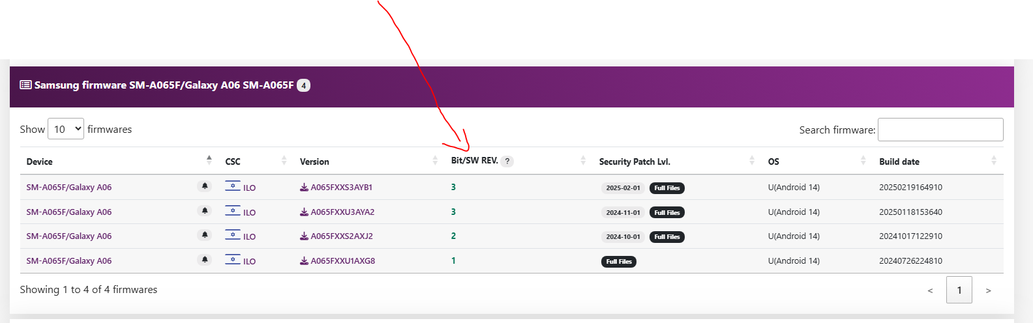The image size is (1033, 323).
Task: Click ILO CSC code in A065FXXU1AXG8 row
Action: 249,261
